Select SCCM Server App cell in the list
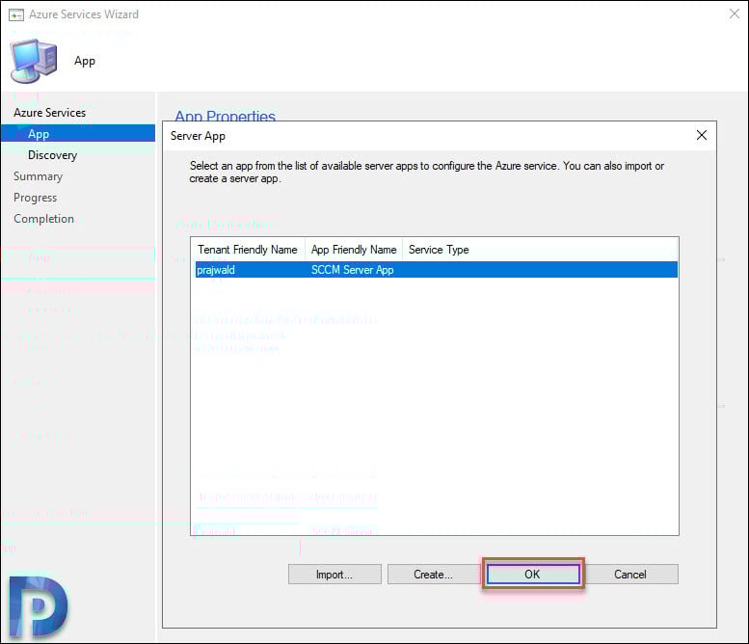 click(x=353, y=270)
